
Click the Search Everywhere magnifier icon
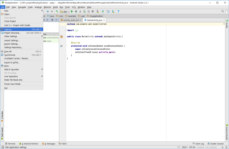(222, 11)
